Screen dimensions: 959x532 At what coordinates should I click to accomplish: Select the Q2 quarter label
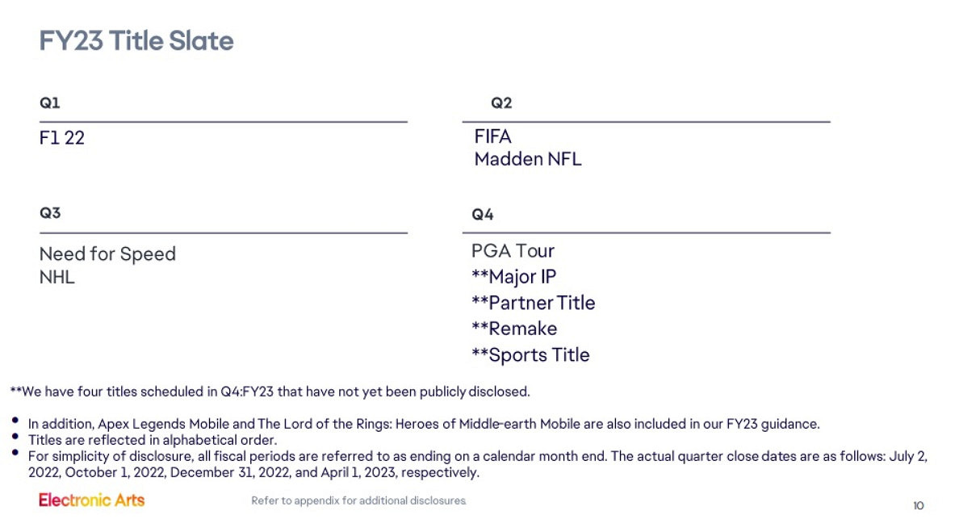(501, 103)
